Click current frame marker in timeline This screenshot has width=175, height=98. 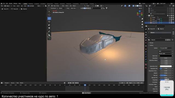click(x=85, y=85)
